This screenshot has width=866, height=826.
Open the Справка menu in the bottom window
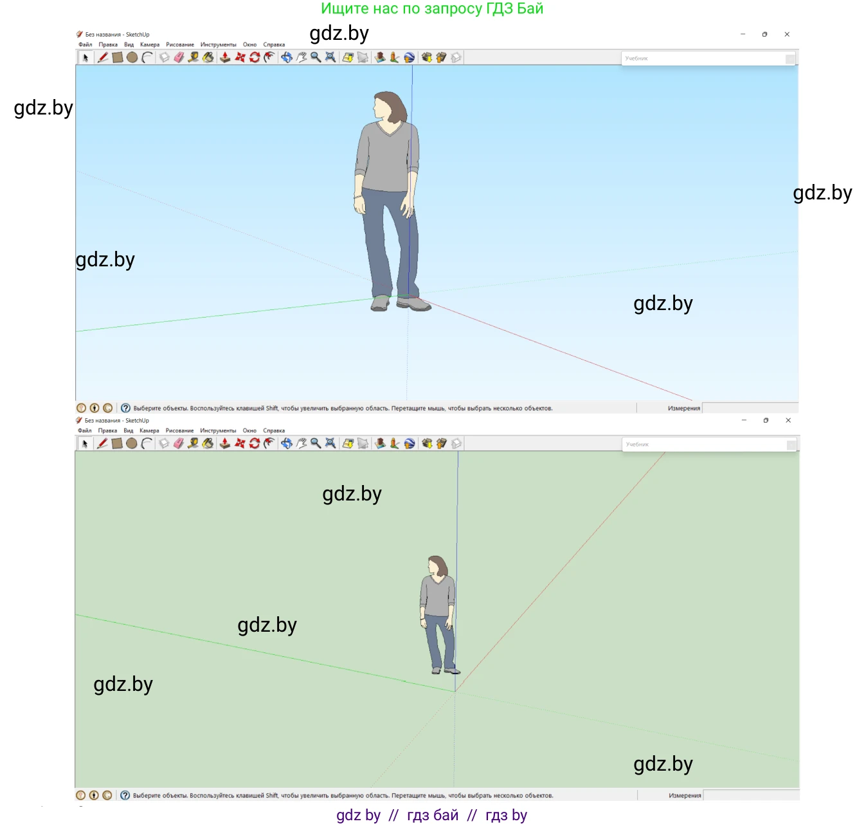[x=274, y=431]
